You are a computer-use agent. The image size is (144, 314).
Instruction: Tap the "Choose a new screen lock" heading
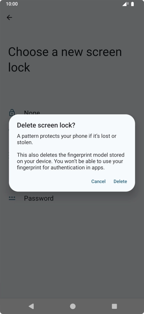tap(65, 59)
